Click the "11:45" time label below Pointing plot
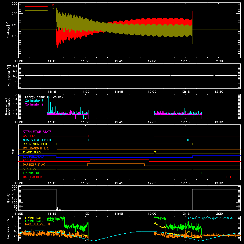This screenshot has width=244, height=244. click(x=119, y=61)
